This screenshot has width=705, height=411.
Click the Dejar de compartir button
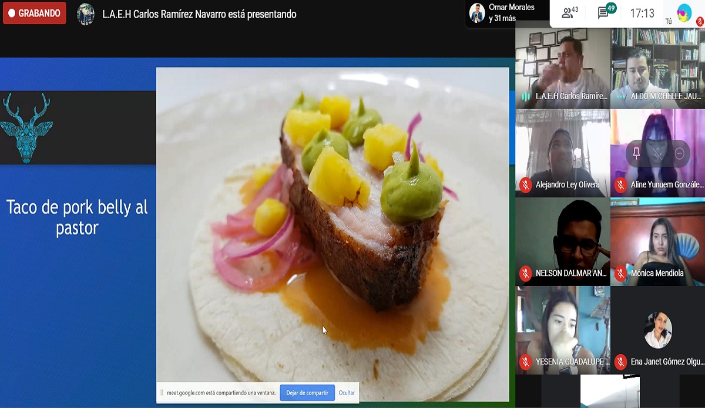(307, 393)
